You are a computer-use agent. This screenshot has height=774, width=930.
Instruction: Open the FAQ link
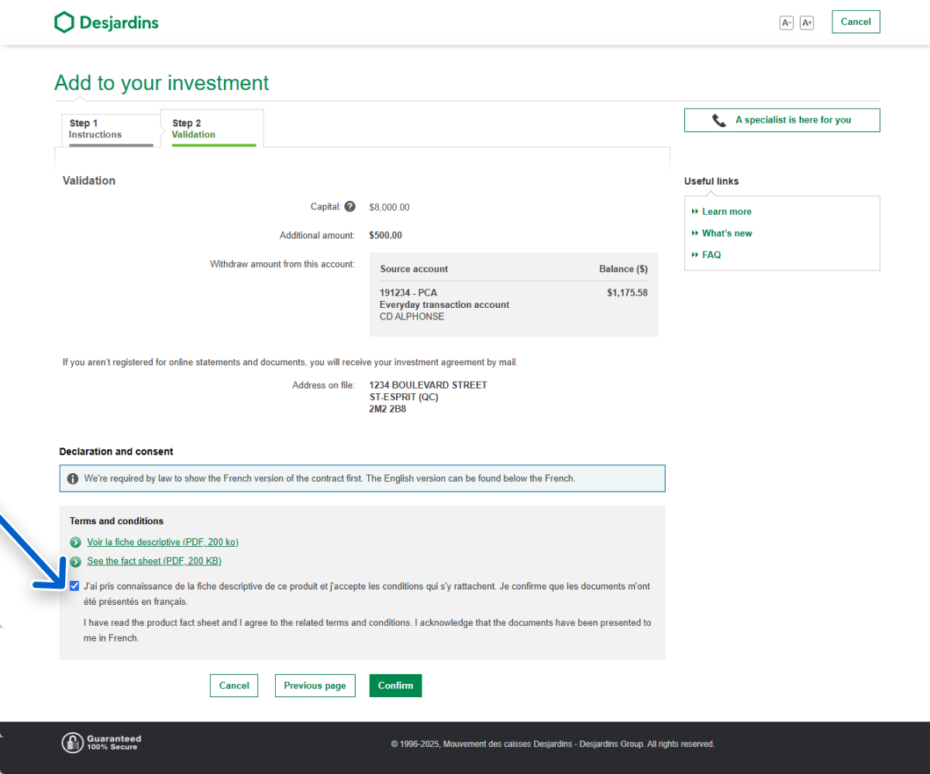[711, 255]
